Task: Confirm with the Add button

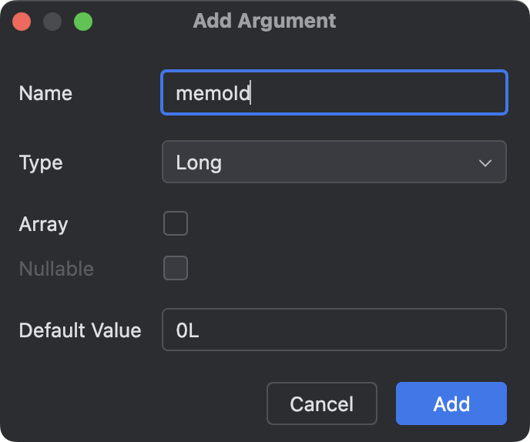Action: coord(451,403)
